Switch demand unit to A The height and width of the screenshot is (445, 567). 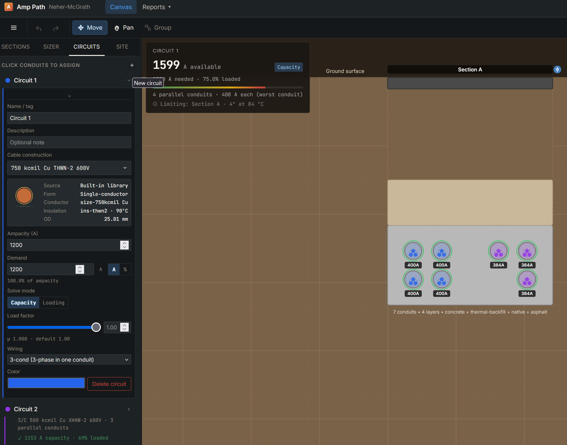pyautogui.click(x=114, y=269)
